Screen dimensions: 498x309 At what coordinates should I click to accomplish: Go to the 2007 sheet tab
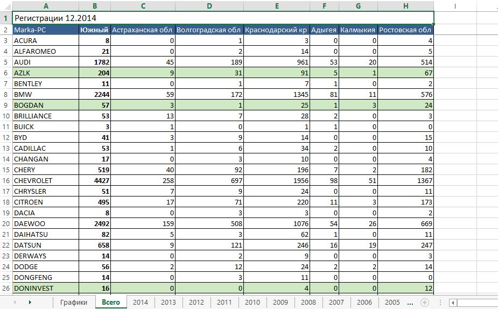click(336, 303)
